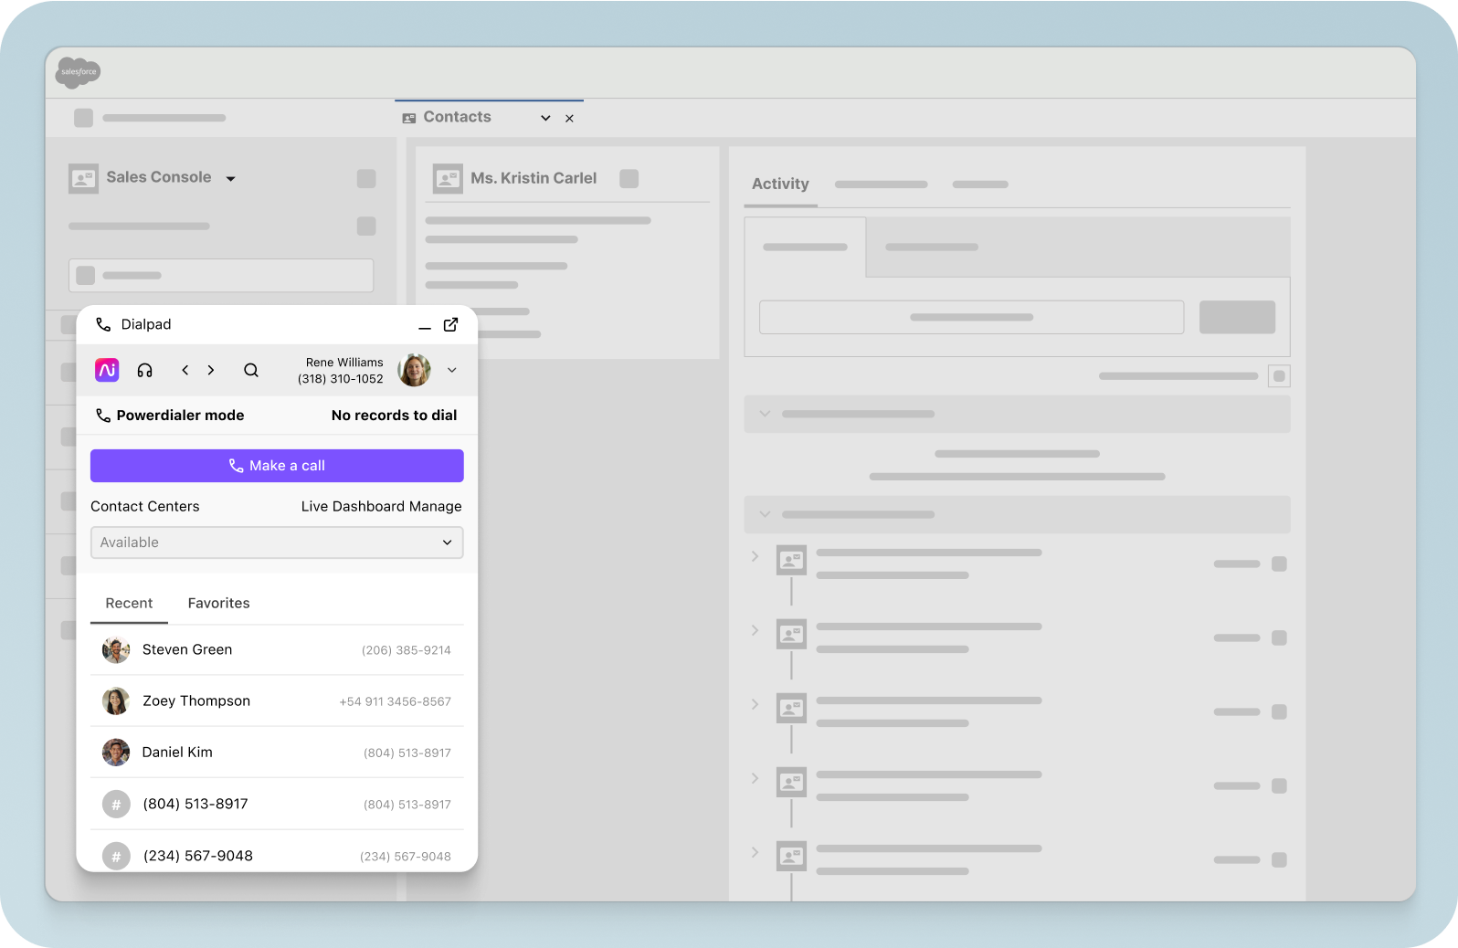Click Rene Williams profile avatar

coord(414,370)
